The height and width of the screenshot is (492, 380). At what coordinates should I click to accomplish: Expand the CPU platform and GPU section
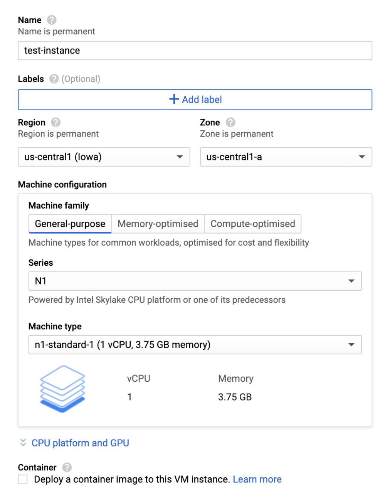80,443
